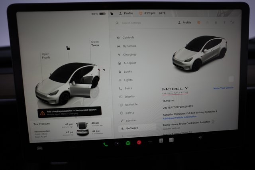Open the Paid charging unavailable alert
This screenshot has height=170, width=255.
70,112
